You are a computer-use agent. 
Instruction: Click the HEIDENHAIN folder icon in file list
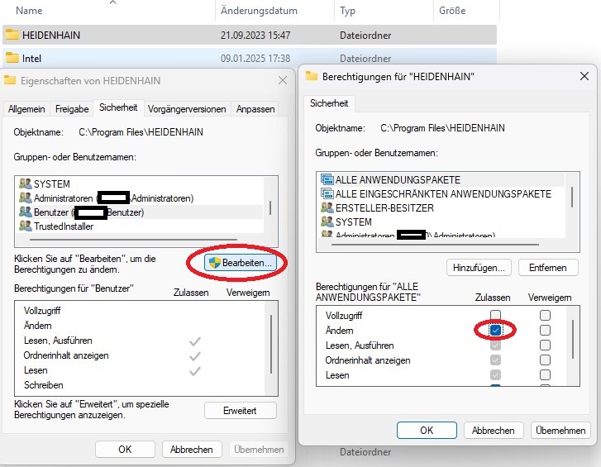tap(12, 35)
